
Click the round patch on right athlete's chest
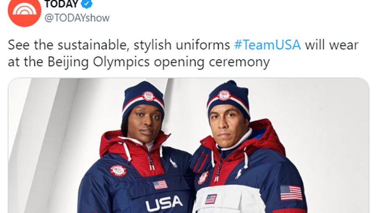[203, 178]
